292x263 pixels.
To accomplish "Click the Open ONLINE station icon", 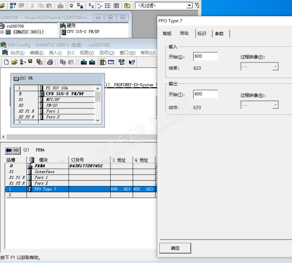I will (23, 62).
